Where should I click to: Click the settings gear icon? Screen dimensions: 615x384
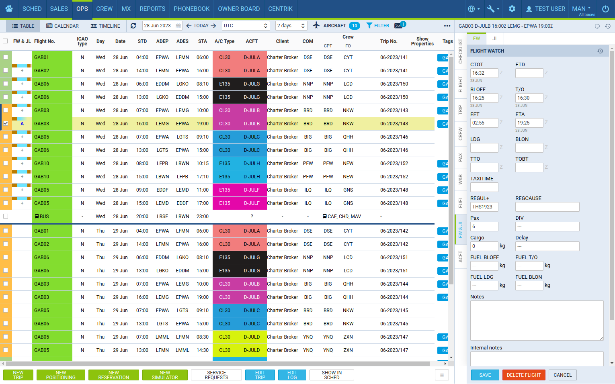pos(512,9)
